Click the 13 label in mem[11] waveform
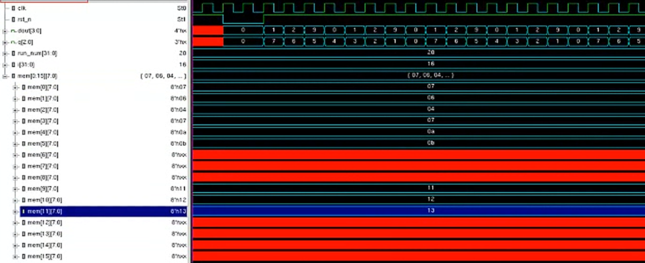The height and width of the screenshot is (263, 645). click(x=431, y=210)
